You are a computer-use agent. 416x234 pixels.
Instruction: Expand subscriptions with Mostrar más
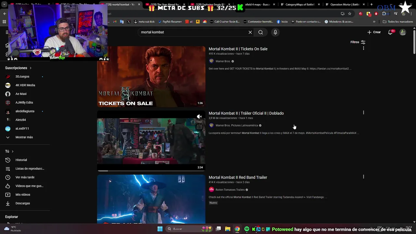[25, 137]
